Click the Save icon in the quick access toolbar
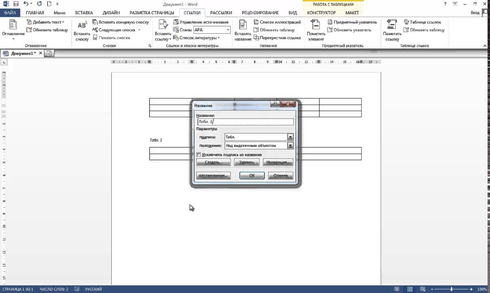The image size is (490, 293). (16, 4)
